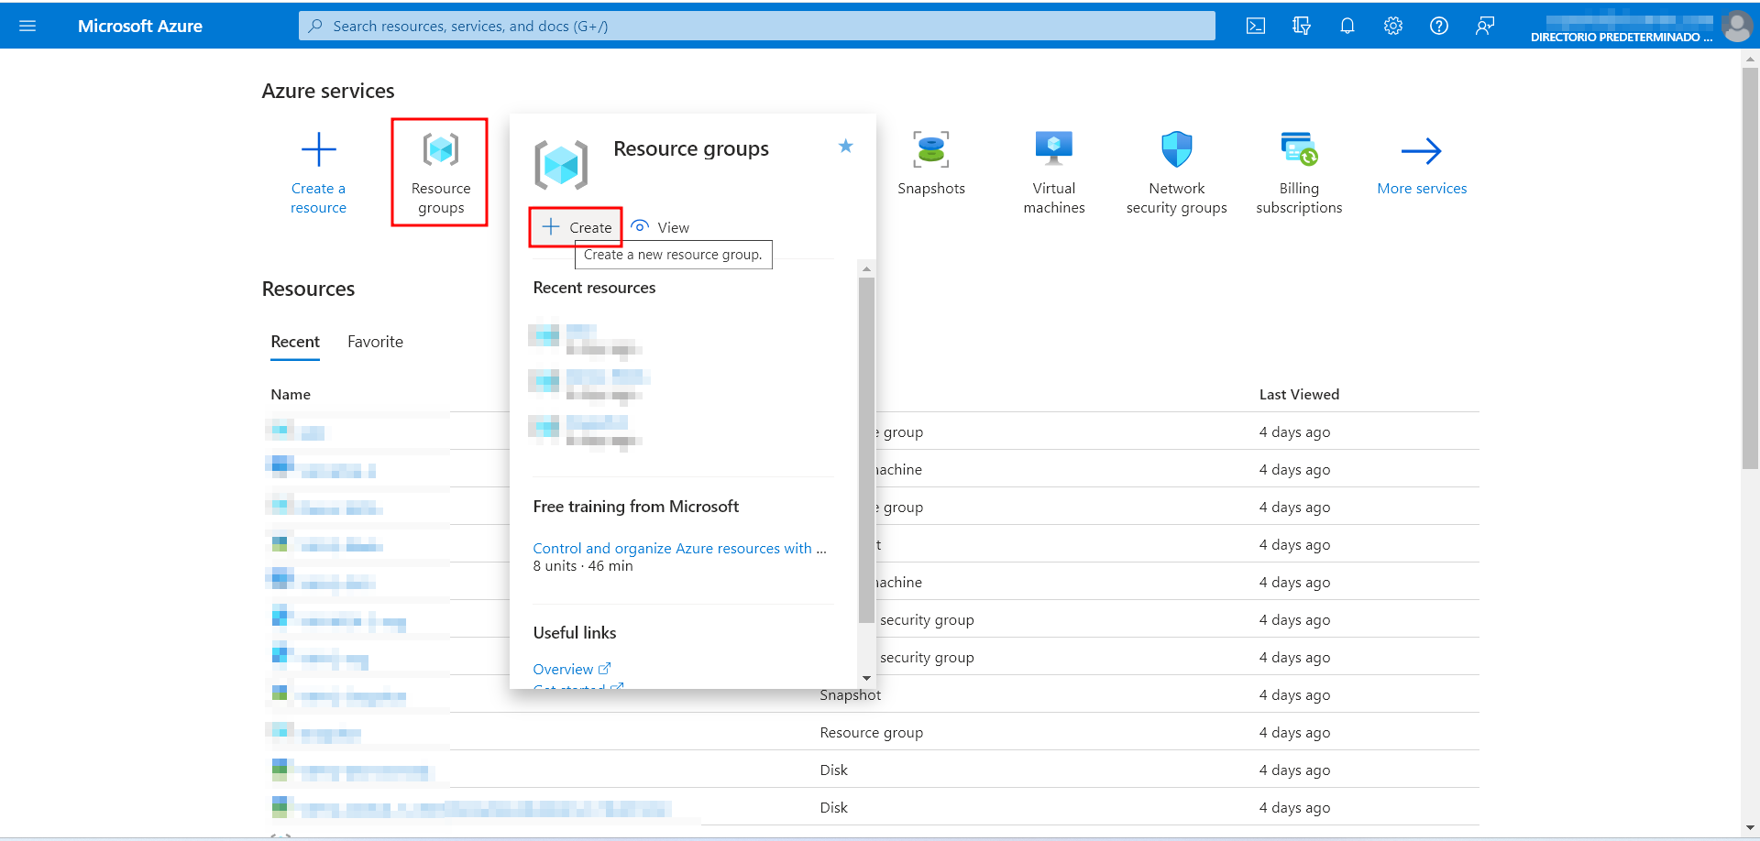Image resolution: width=1760 pixels, height=841 pixels.
Task: Open the Help question mark icon
Action: [x=1439, y=26]
